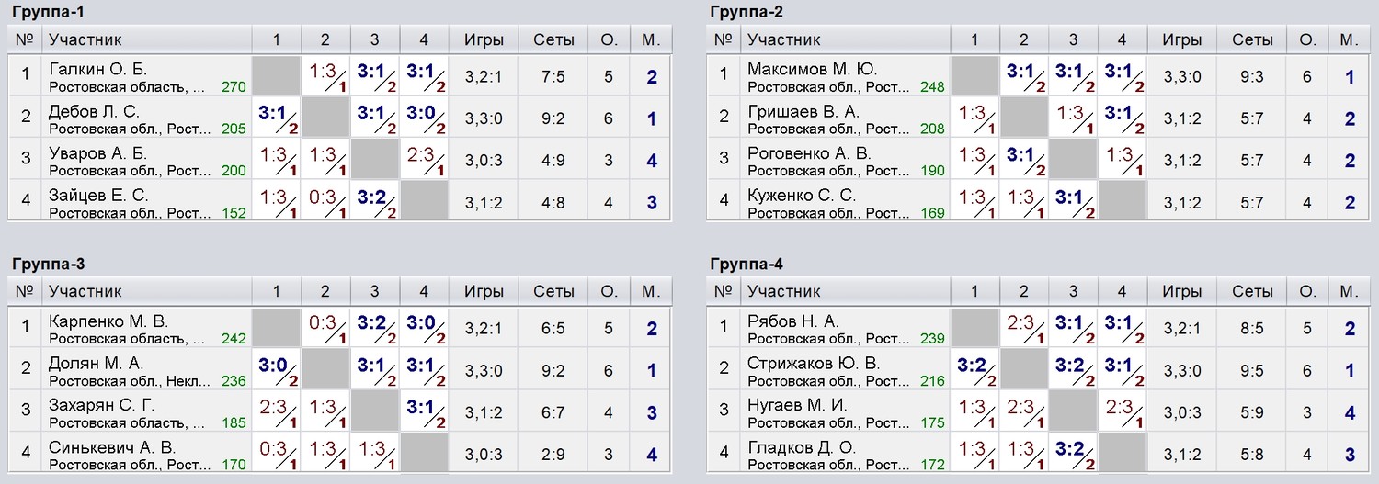
Task: Open Максимов М. Ю. participant entry
Action: click(x=846, y=76)
